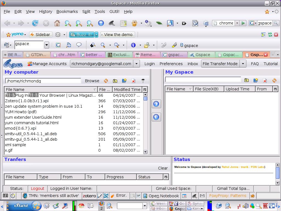This screenshot has height=211, width=281.
Task: Click refresh icon in My Gspace panel
Action: [x=274, y=80]
